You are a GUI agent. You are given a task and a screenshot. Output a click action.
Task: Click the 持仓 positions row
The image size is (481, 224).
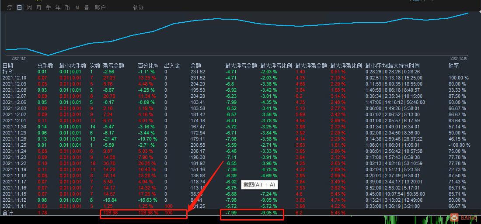coord(236,72)
